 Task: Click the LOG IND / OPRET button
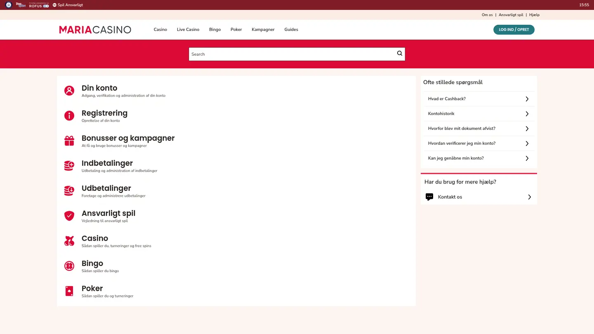coord(514,30)
